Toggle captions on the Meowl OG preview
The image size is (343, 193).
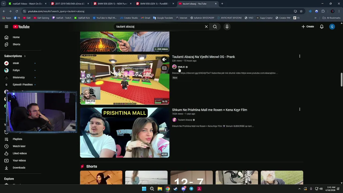(x=164, y=68)
